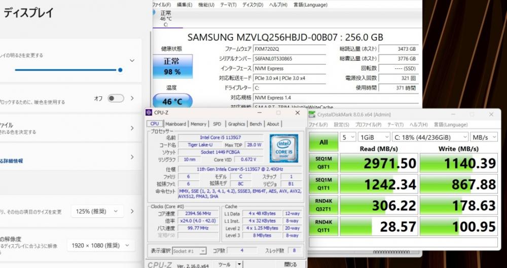Click the All button in CrystalDiskMark
The height and width of the screenshot is (268, 507).
coord(323,142)
